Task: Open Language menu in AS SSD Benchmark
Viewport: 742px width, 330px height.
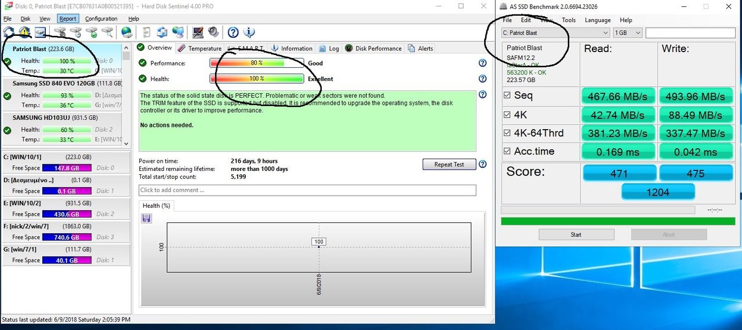Action: [x=598, y=20]
